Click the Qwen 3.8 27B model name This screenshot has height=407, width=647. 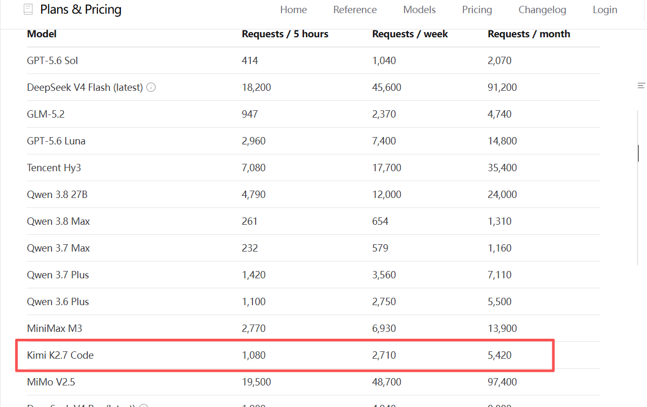point(57,194)
